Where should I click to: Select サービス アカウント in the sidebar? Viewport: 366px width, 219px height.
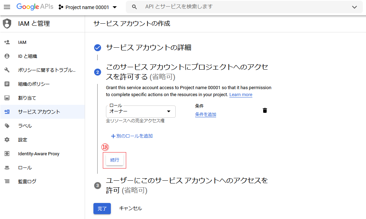(x=39, y=112)
